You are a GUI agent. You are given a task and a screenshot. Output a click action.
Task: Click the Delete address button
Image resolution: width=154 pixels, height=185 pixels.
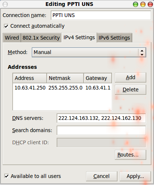pos(130,90)
